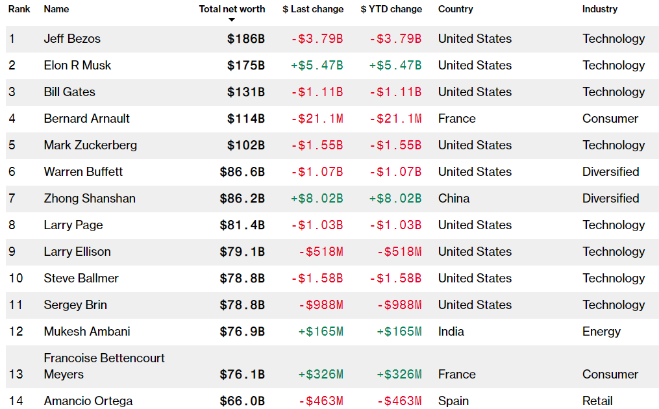Sort by Total net worth column header
Image resolution: width=659 pixels, height=409 pixels.
[x=232, y=9]
